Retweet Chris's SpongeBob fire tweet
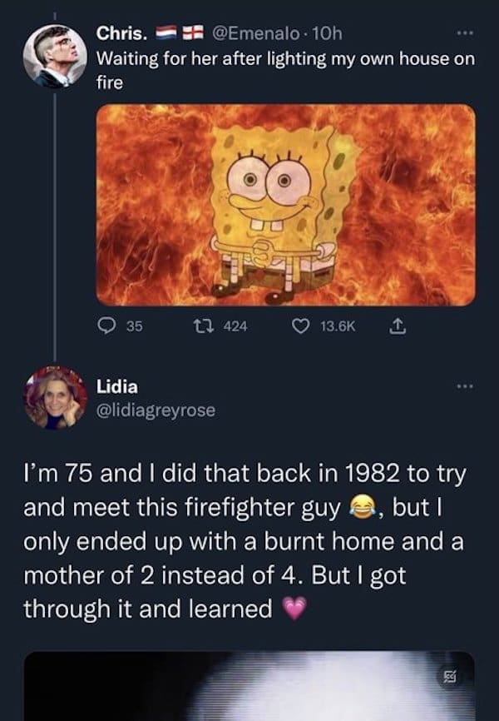 pyautogui.click(x=213, y=327)
